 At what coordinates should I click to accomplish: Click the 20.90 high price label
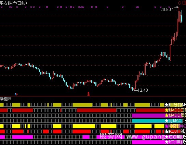coord(165,9)
